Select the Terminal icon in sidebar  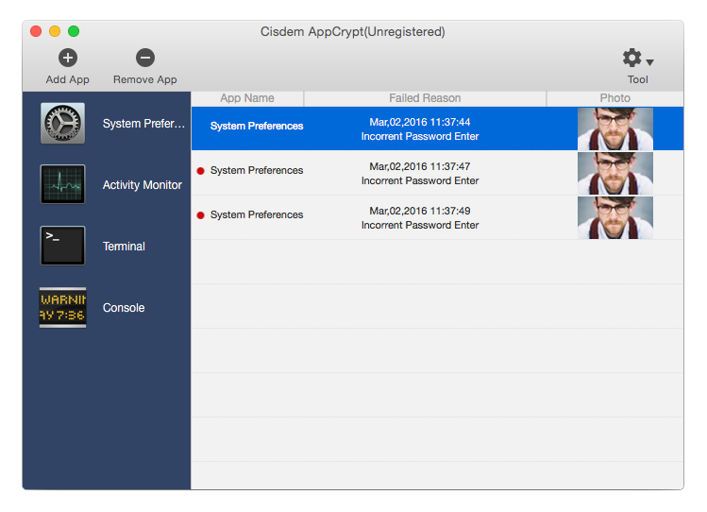coord(62,246)
